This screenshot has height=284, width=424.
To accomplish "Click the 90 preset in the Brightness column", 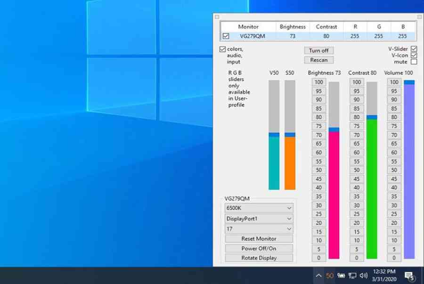I will click(319, 100).
